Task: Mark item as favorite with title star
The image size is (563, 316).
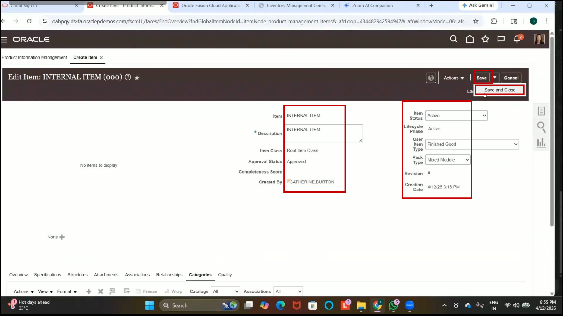Action: (137, 78)
